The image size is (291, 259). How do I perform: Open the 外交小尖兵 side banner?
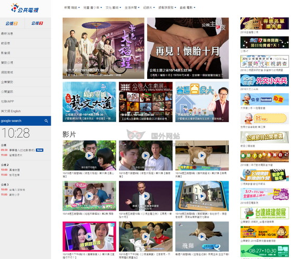[x=264, y=80]
